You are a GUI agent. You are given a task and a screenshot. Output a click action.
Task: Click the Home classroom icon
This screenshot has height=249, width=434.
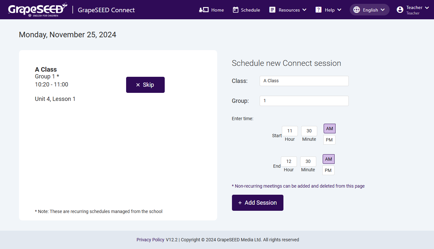click(204, 10)
